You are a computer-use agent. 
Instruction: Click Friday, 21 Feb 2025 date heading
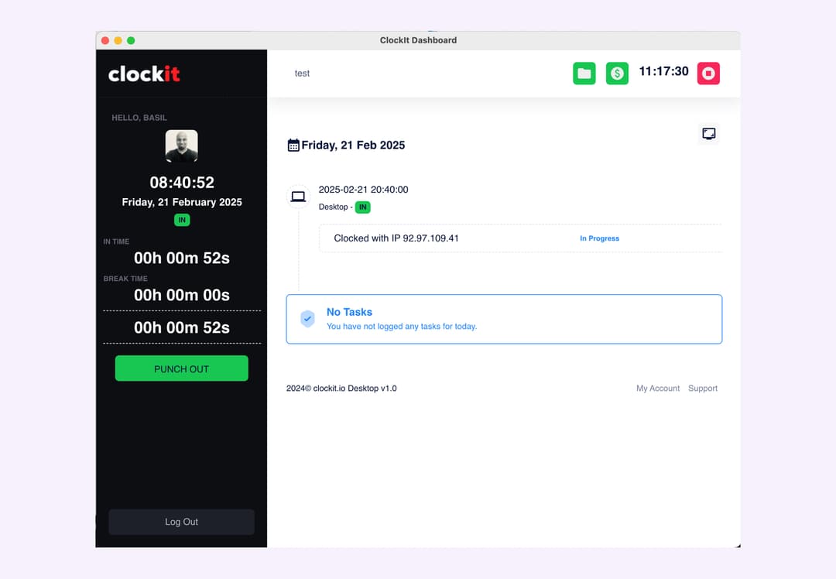click(x=353, y=145)
